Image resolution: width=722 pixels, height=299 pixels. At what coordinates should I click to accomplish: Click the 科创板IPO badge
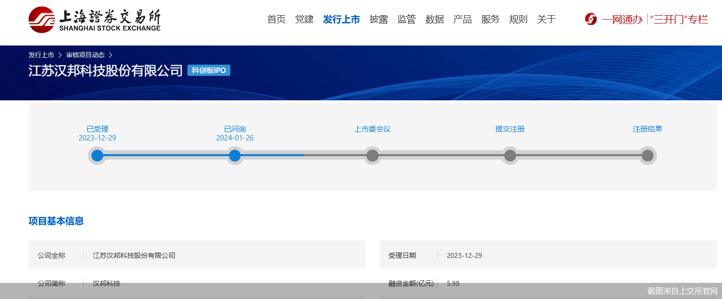(x=209, y=70)
